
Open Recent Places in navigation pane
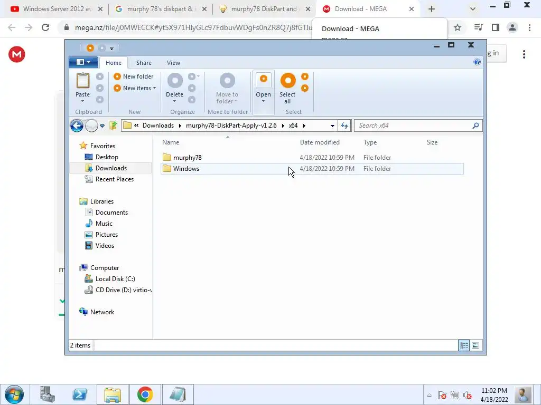114,179
